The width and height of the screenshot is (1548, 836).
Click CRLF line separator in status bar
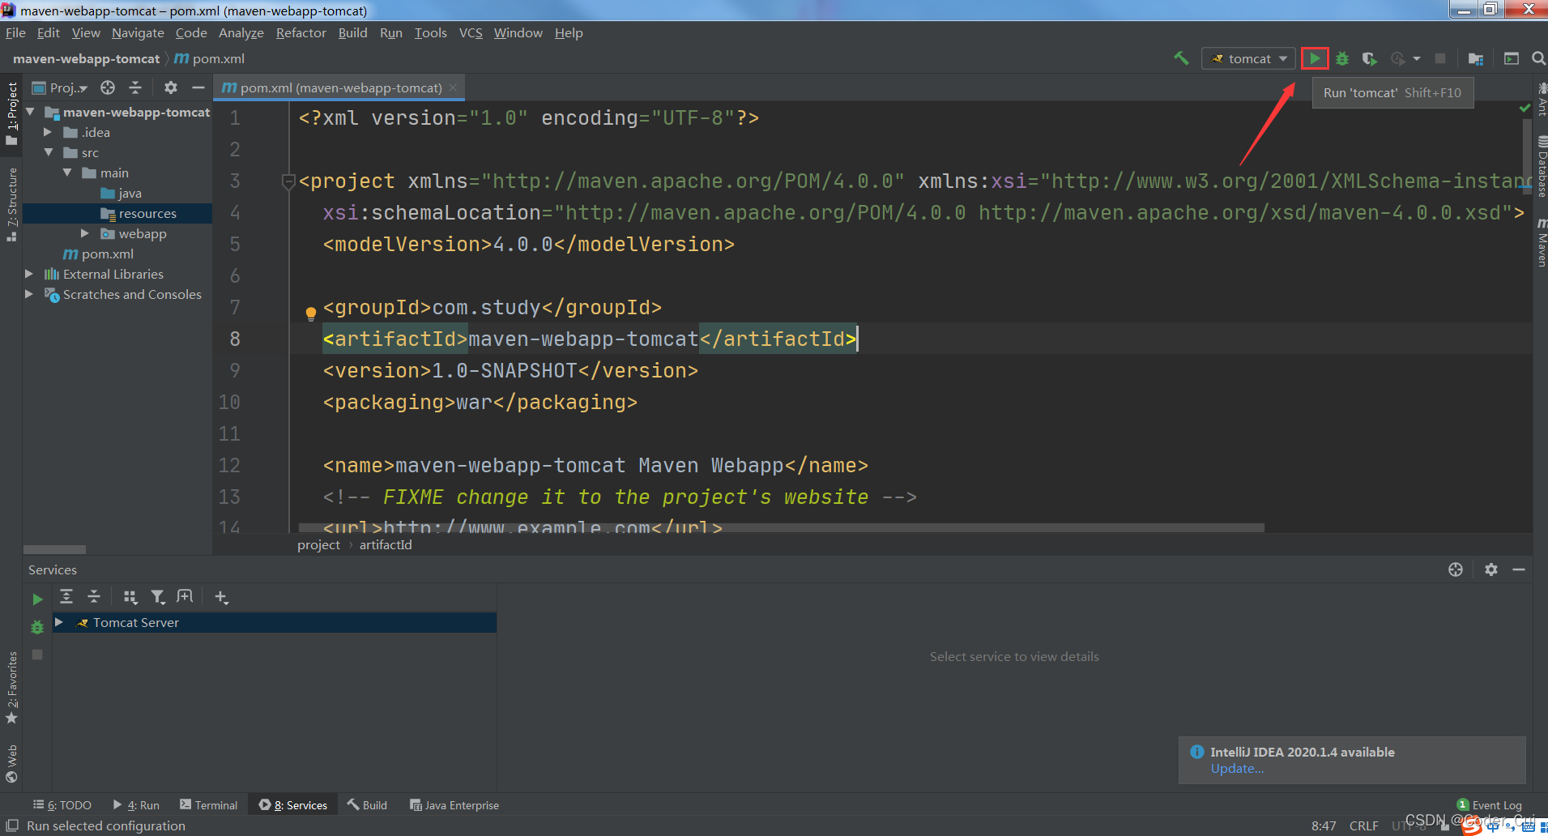pyautogui.click(x=1363, y=825)
